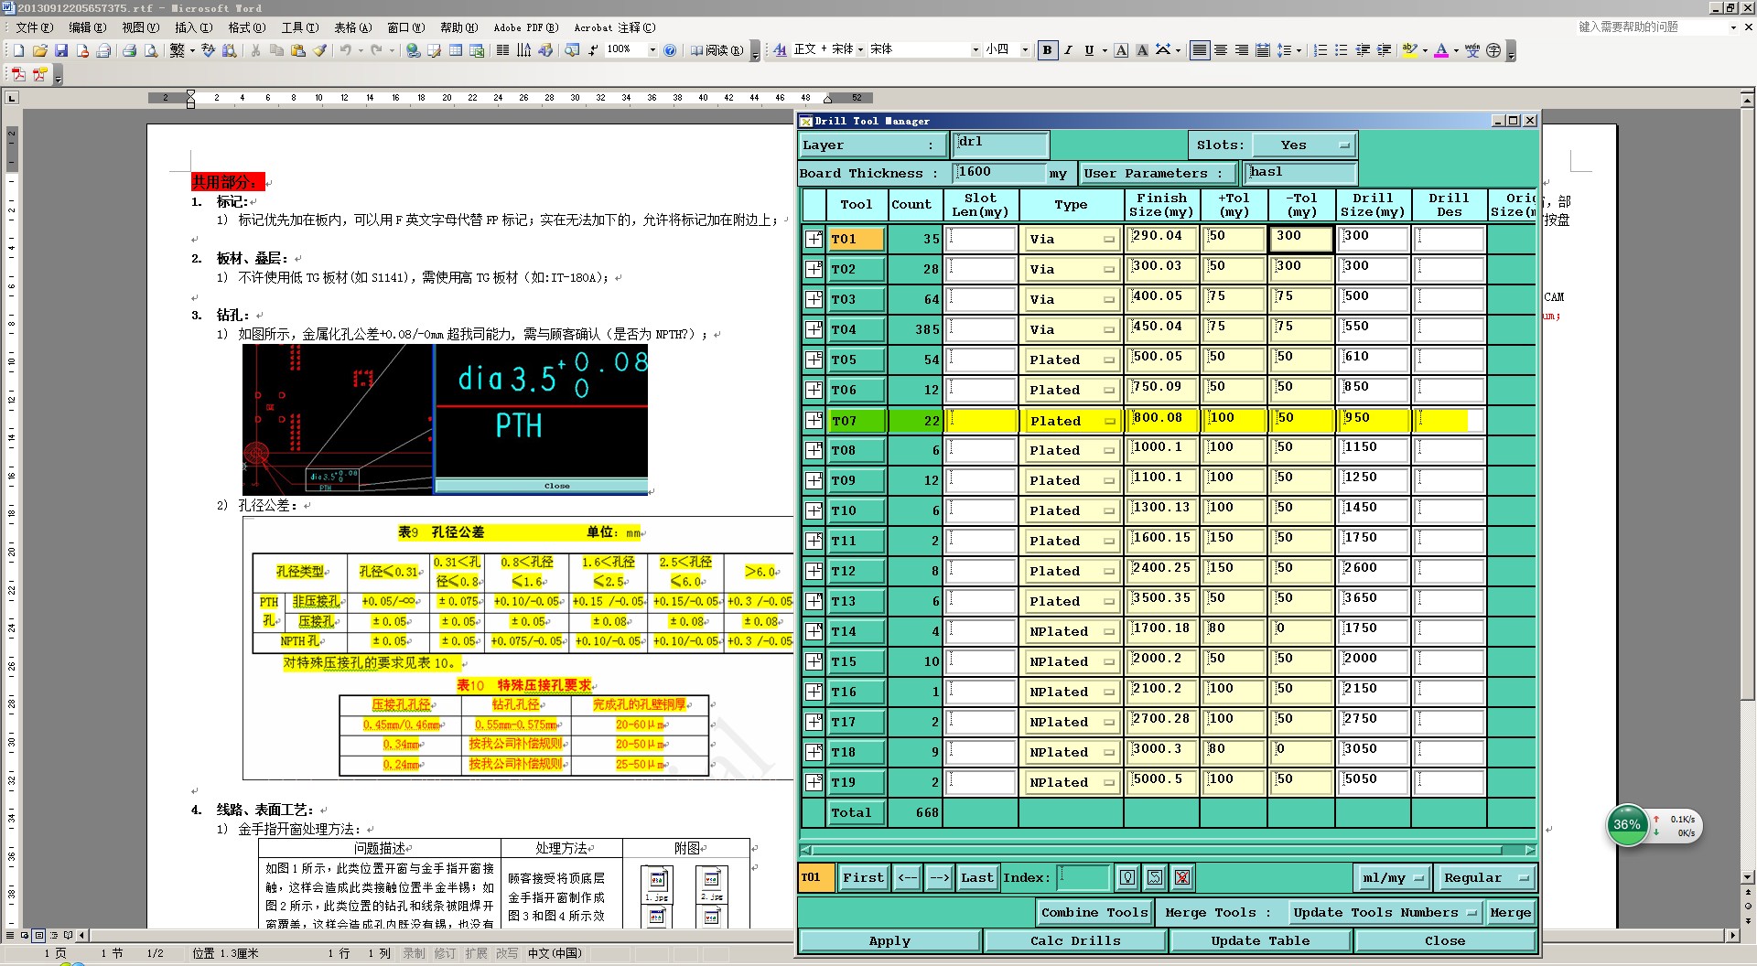Screen dimensions: 1757x966
Task: Print the document using the printer icon
Action: (129, 50)
